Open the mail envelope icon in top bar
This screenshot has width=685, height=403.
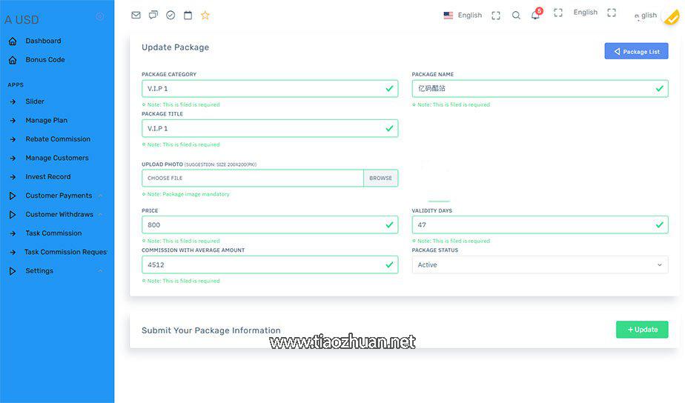click(x=136, y=15)
